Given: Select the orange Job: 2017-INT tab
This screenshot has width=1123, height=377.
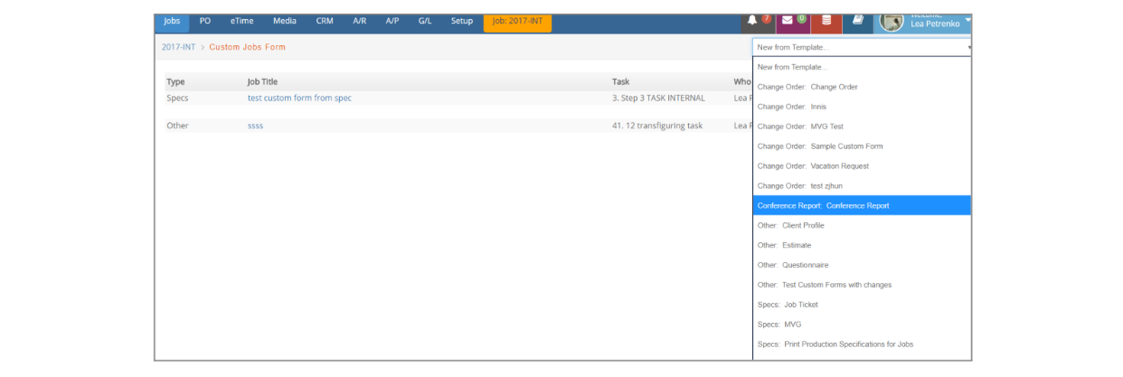Looking at the screenshot, I should 517,22.
